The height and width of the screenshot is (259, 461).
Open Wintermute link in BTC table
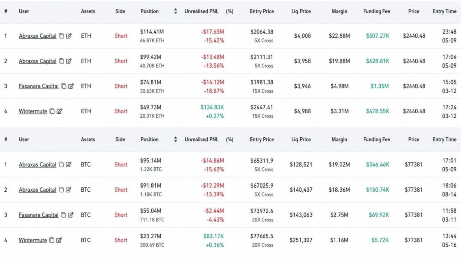[x=33, y=240]
